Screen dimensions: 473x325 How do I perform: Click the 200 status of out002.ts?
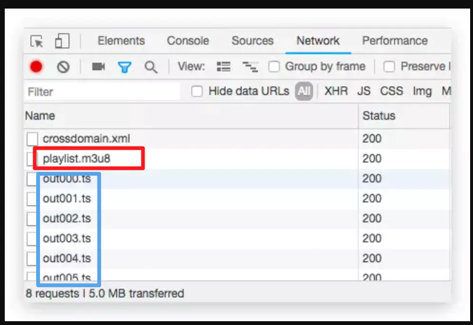pyautogui.click(x=372, y=219)
